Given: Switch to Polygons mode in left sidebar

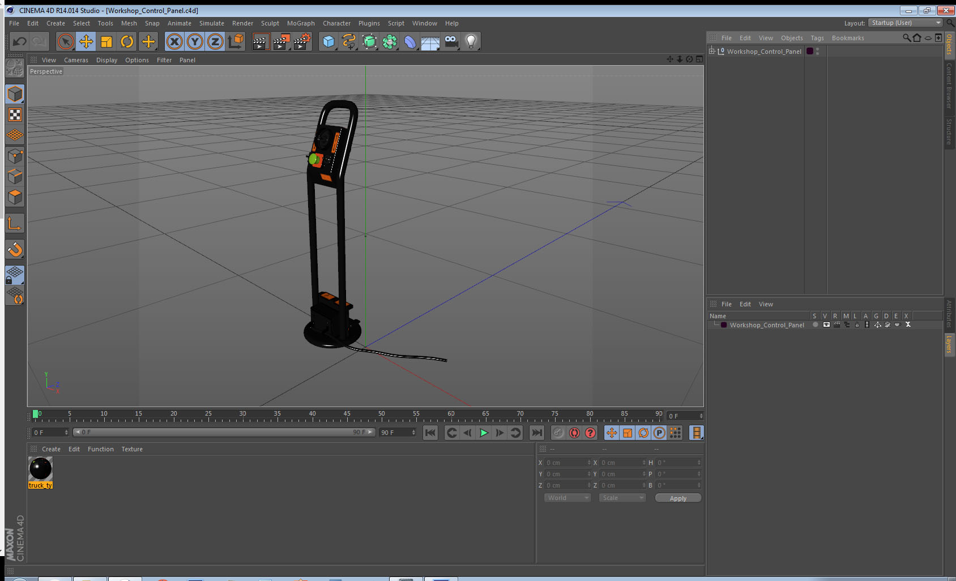Looking at the screenshot, I should pos(15,197).
